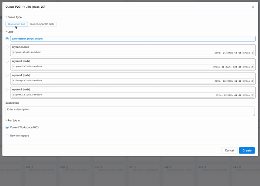
Task: Click the J41 job card behind dialog
Action: (x=144, y=175)
